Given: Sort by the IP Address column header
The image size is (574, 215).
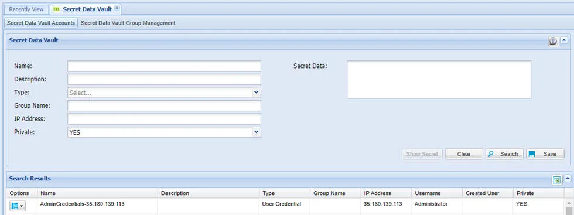Looking at the screenshot, I should coord(386,193).
